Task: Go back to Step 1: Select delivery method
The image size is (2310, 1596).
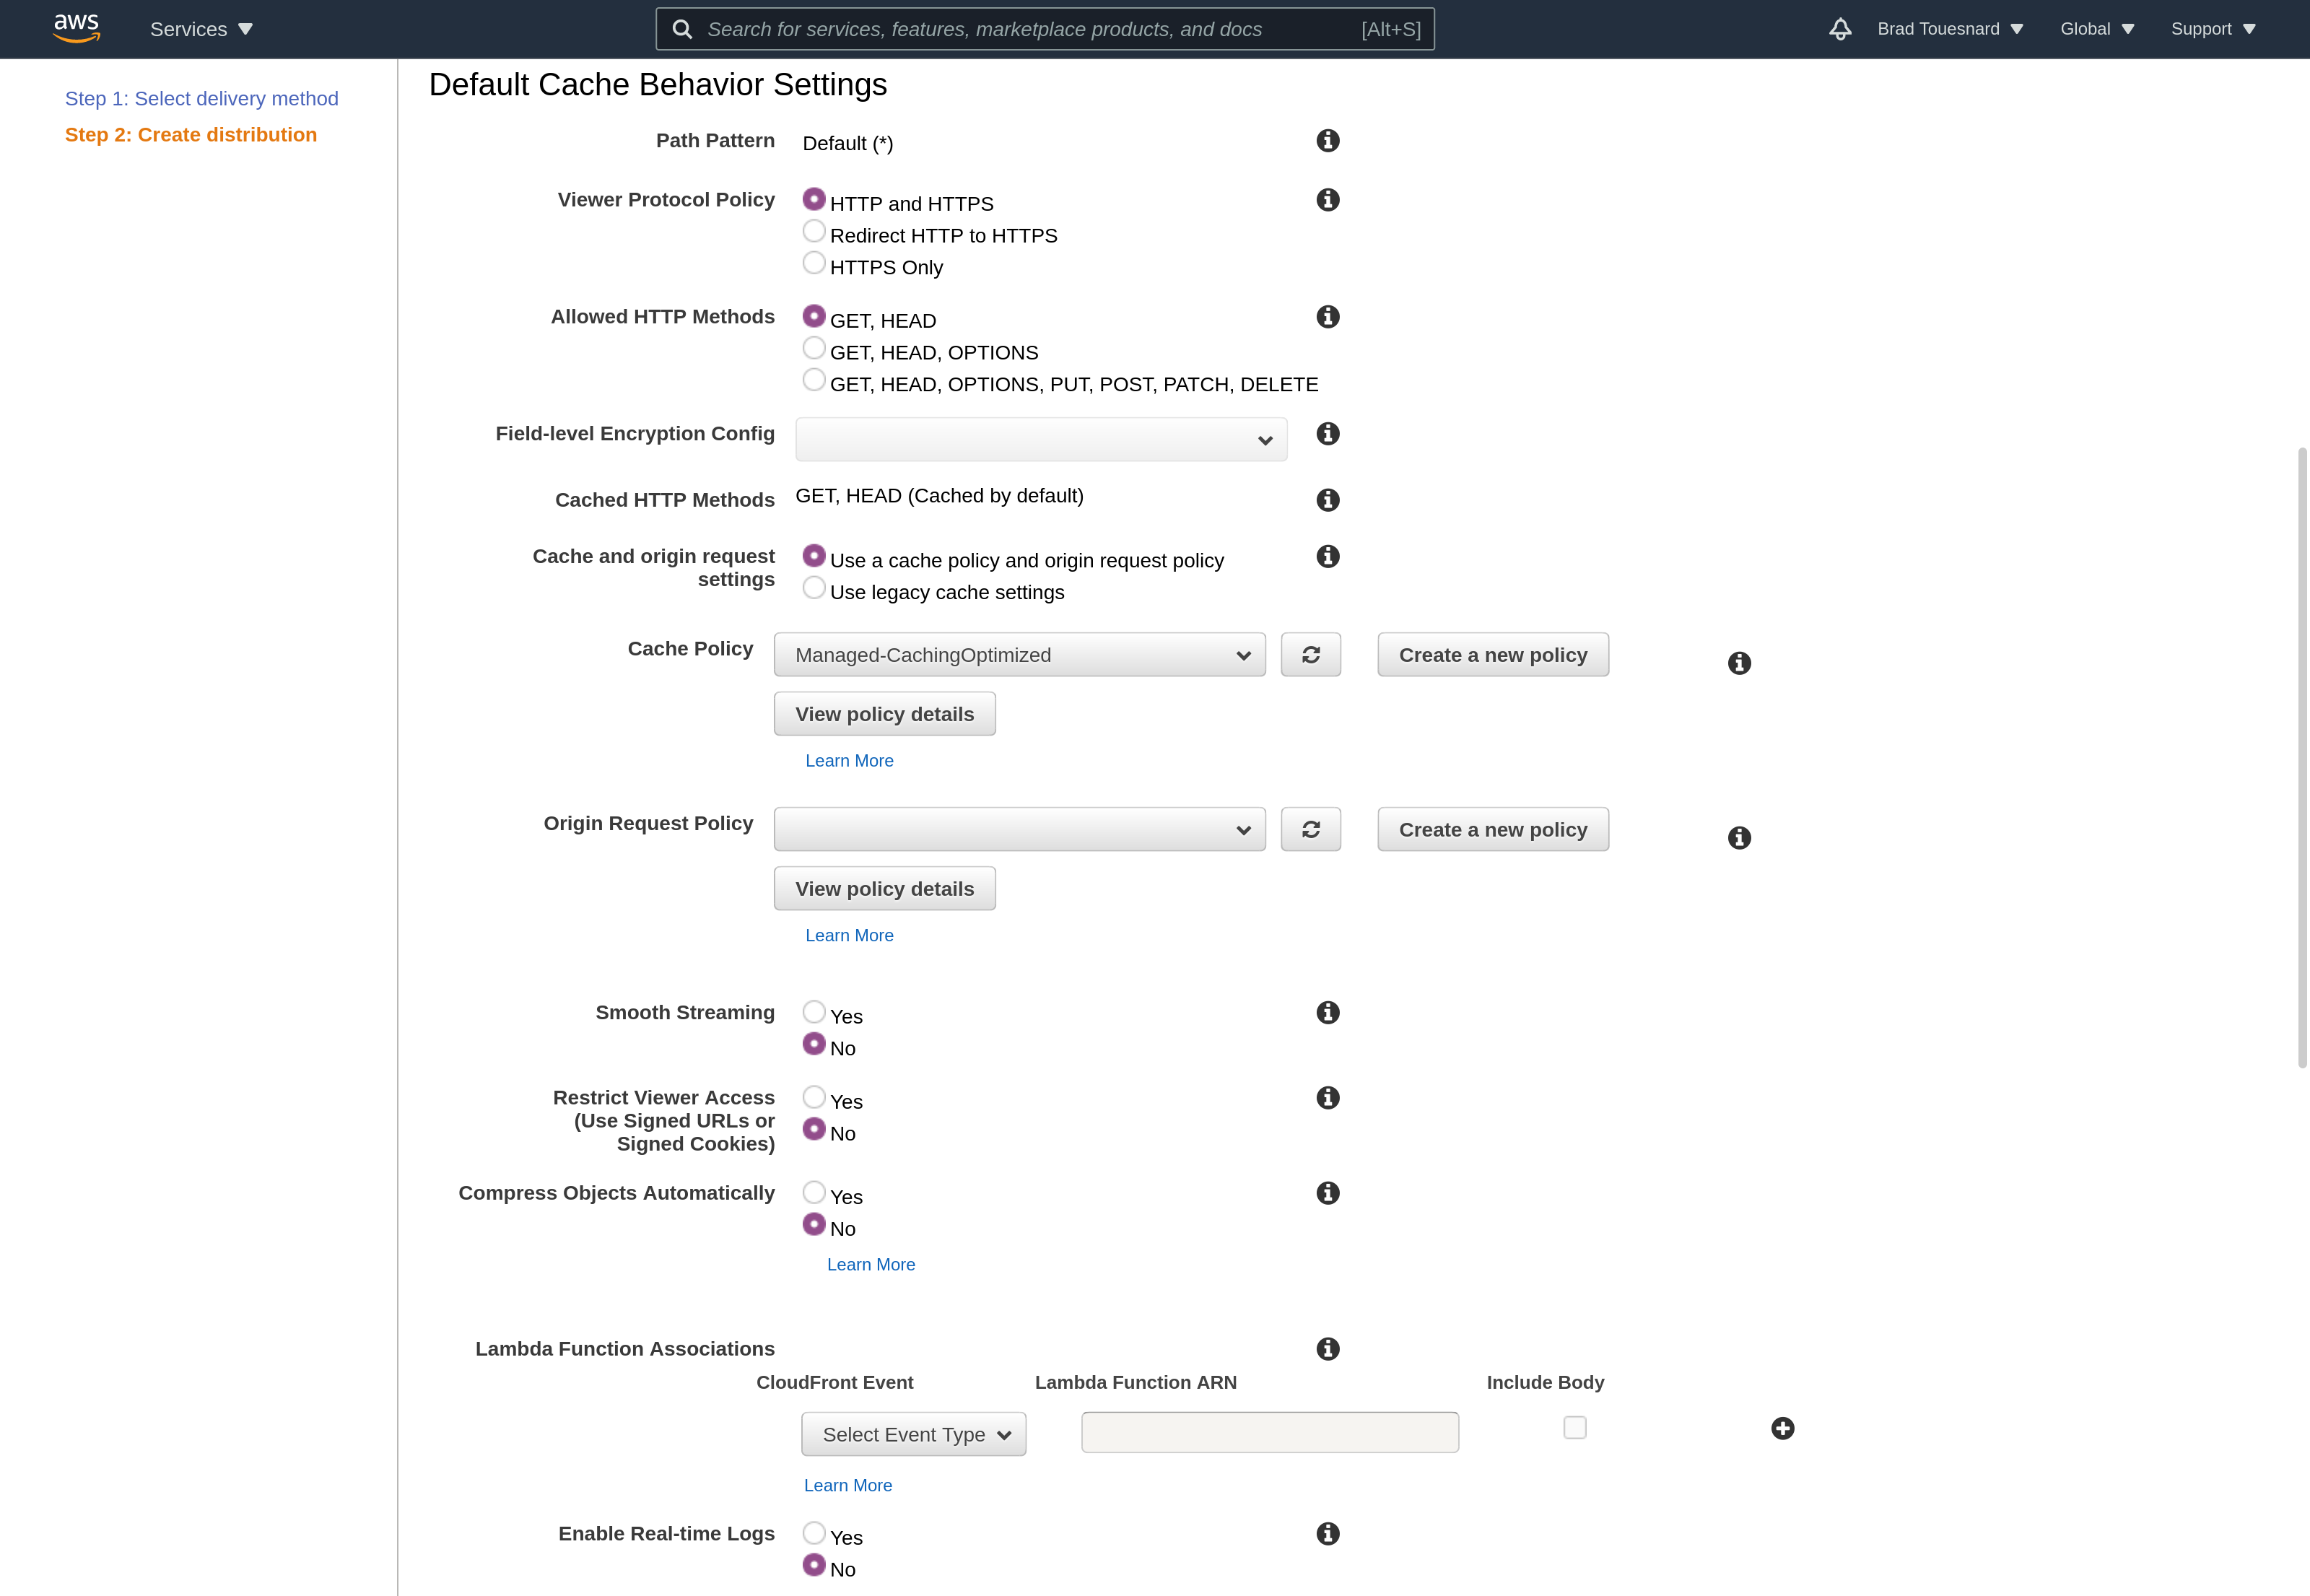Action: click(201, 98)
